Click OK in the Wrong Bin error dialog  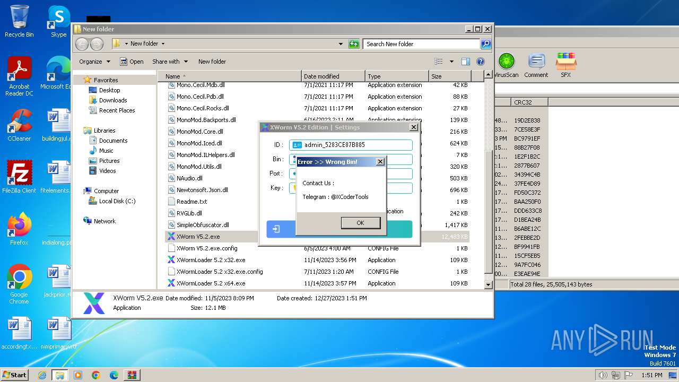(360, 223)
